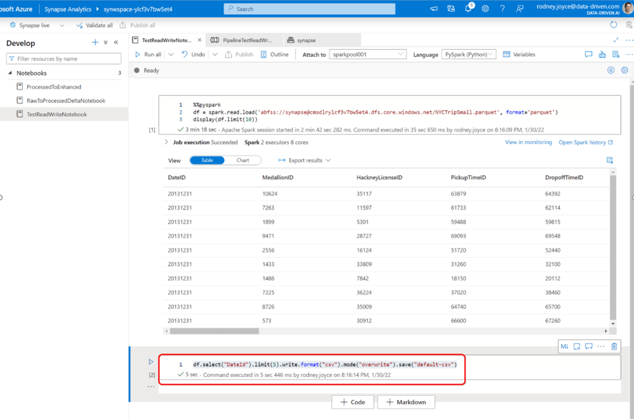Switch results view to Table
Screen dimensions: 634x419
[207, 161]
